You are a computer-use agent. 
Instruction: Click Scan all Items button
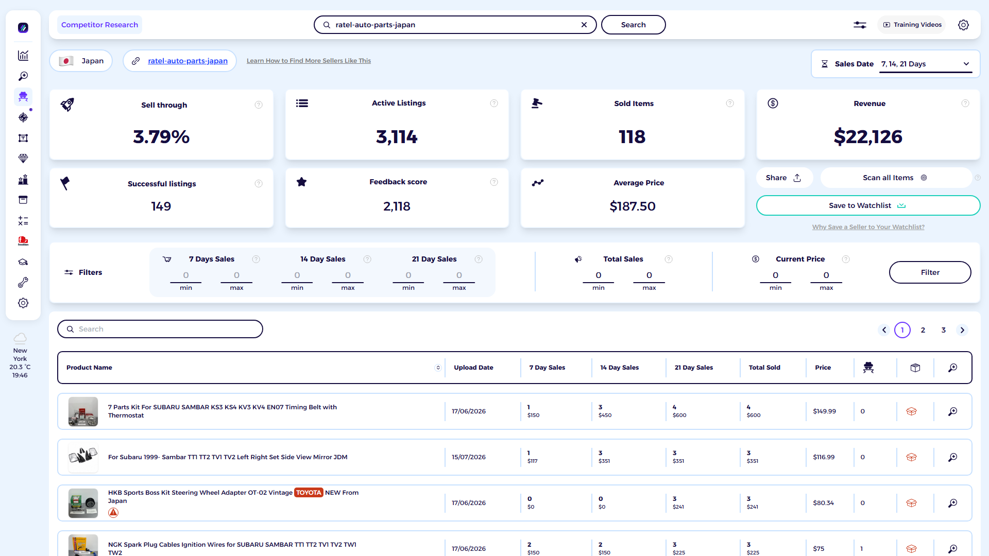[x=895, y=178]
